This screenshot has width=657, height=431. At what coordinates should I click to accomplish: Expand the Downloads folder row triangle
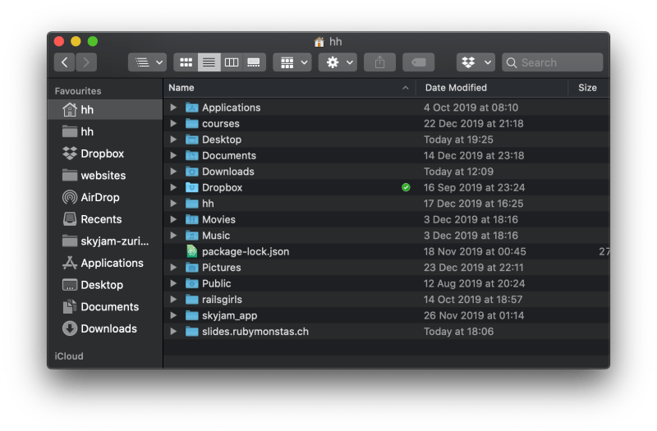click(173, 172)
